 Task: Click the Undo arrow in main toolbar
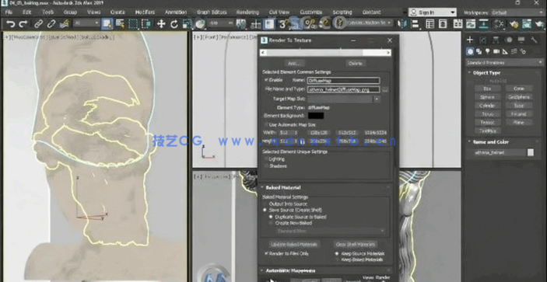tap(11, 24)
